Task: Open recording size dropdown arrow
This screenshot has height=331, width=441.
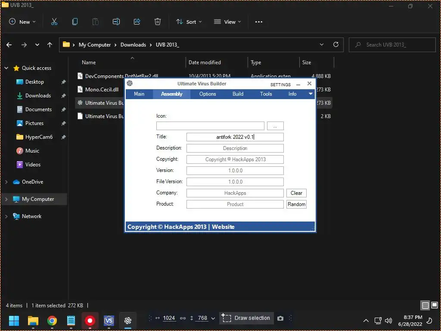Action: [213, 319]
